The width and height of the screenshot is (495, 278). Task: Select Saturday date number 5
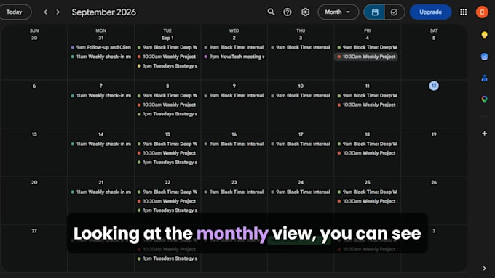tap(434, 38)
